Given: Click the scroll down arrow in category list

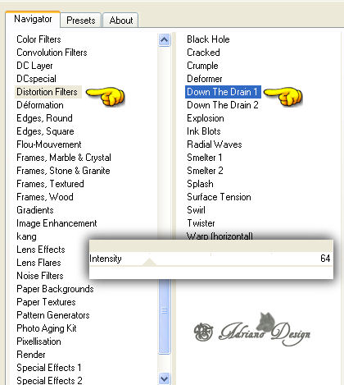Looking at the screenshot, I should [x=165, y=378].
